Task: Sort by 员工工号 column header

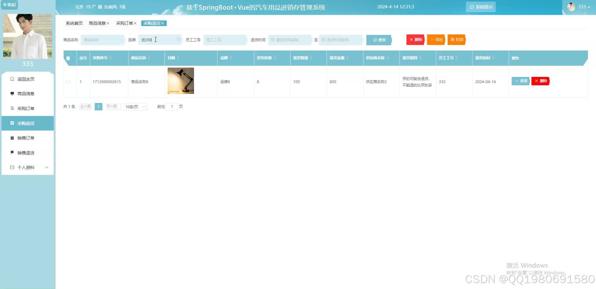Action: pyautogui.click(x=457, y=58)
